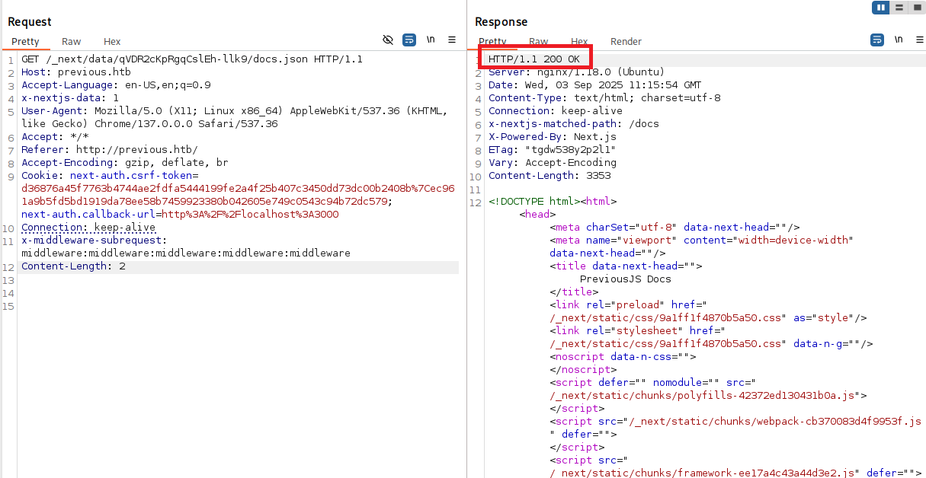Switch to horizontal split layout view
This screenshot has height=478, width=926.
click(899, 8)
